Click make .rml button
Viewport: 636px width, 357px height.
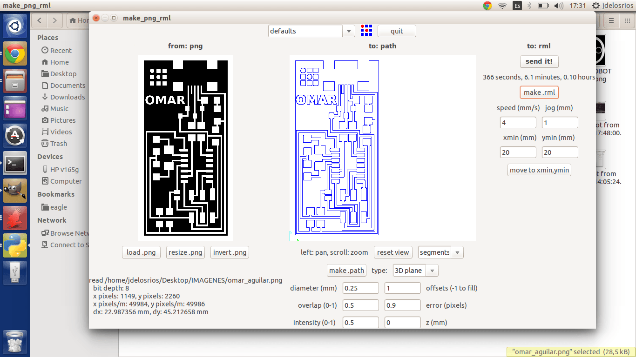click(539, 93)
